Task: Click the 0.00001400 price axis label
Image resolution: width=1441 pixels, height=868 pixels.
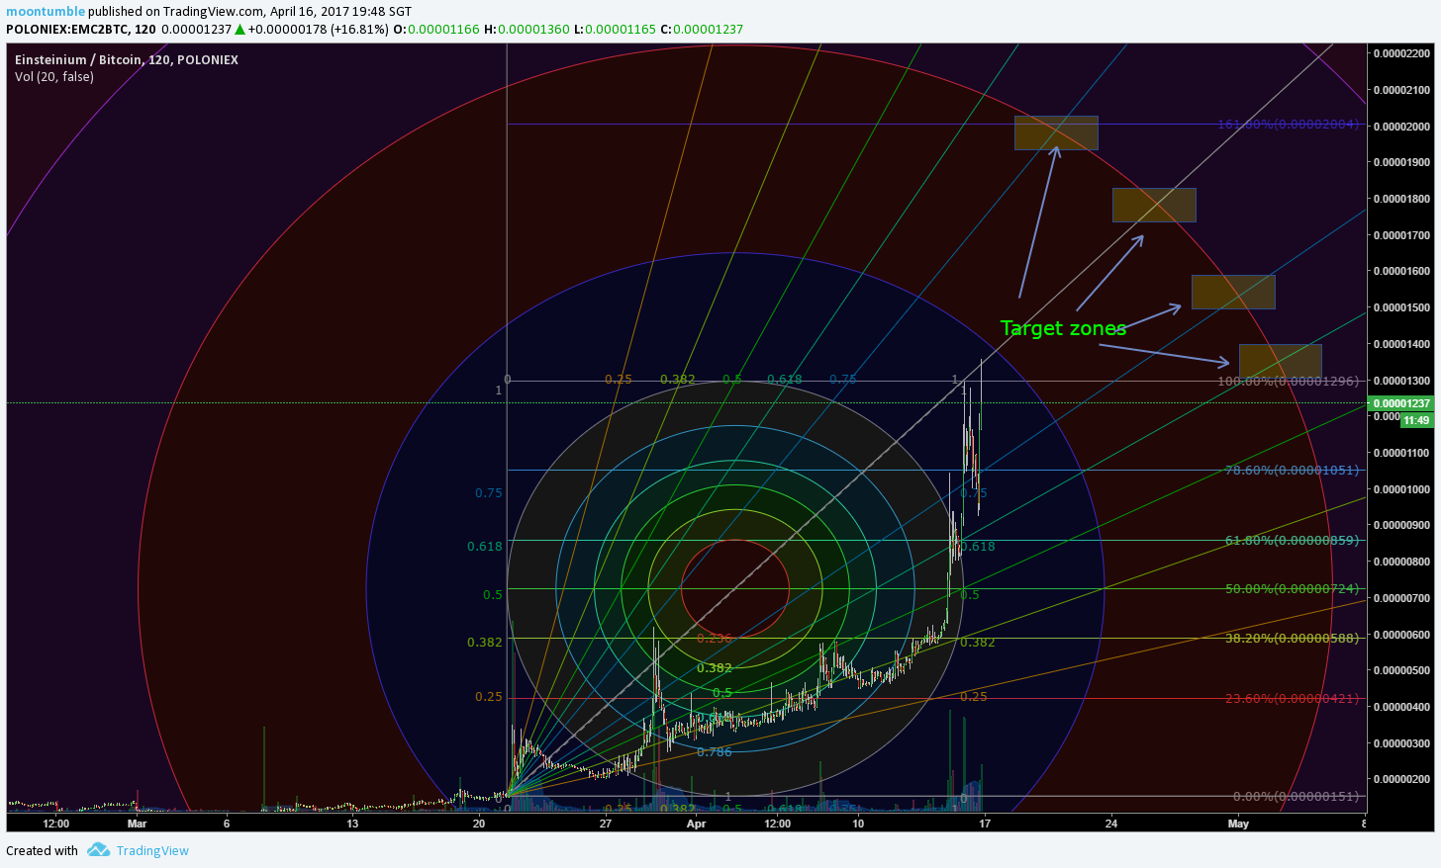Action: pos(1402,344)
